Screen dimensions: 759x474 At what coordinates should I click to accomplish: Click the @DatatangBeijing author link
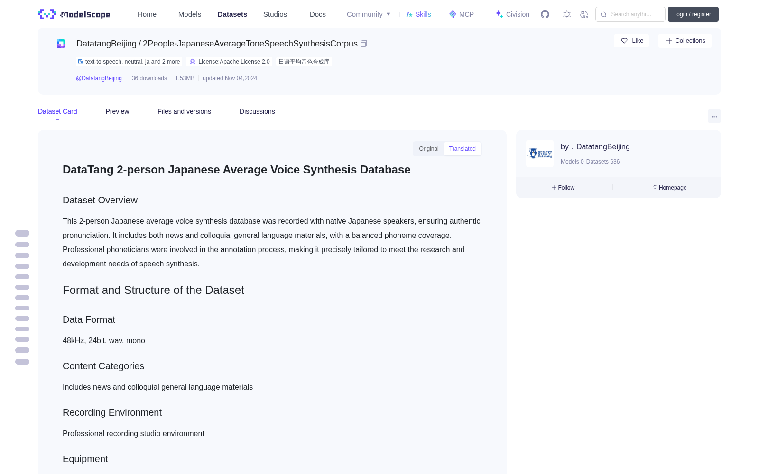point(99,78)
